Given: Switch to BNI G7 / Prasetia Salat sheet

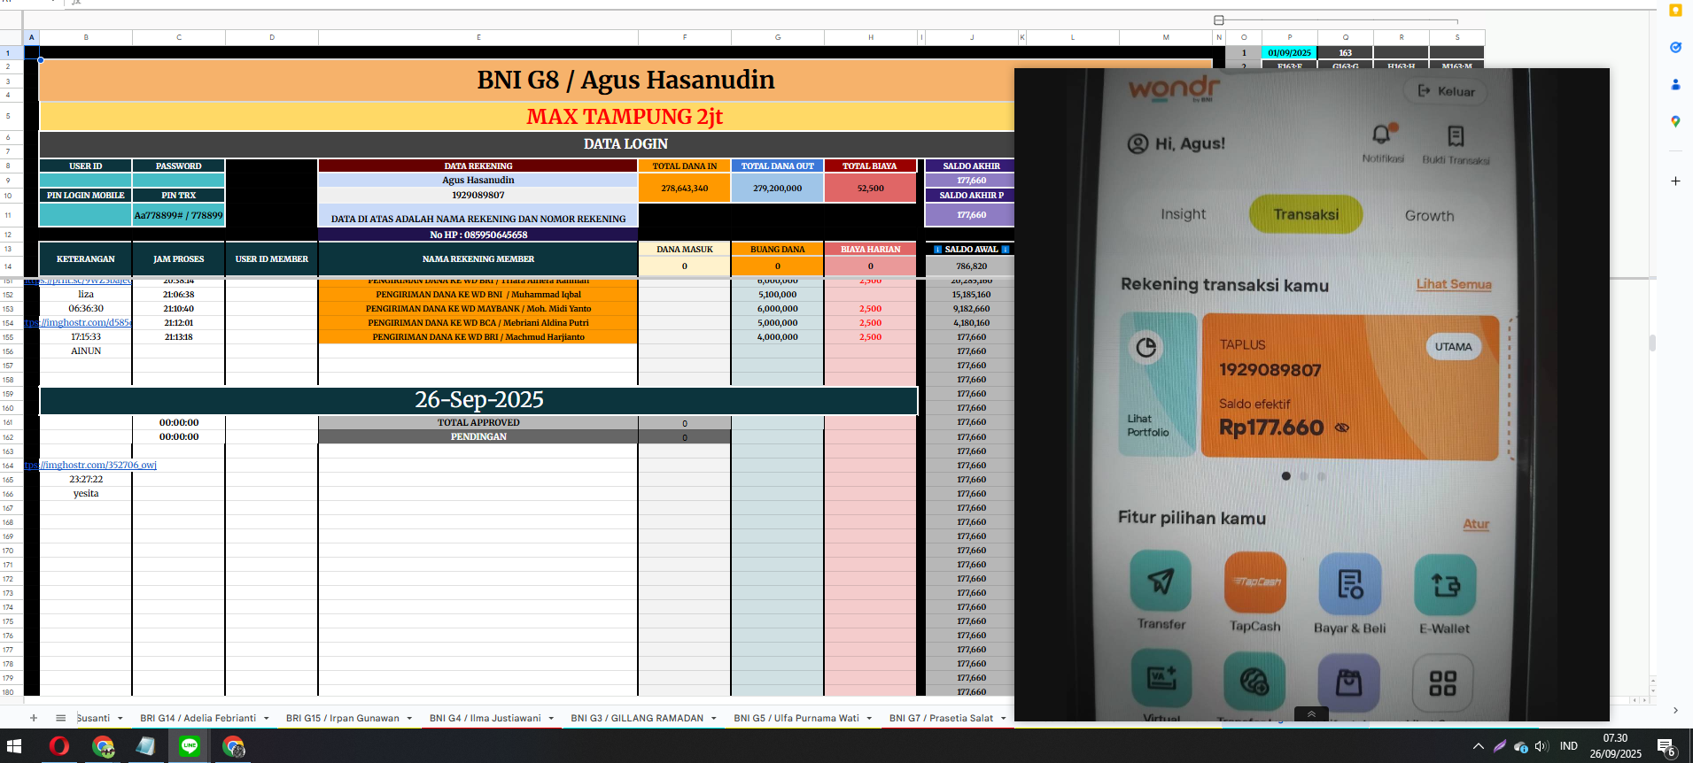Looking at the screenshot, I should tap(941, 718).
